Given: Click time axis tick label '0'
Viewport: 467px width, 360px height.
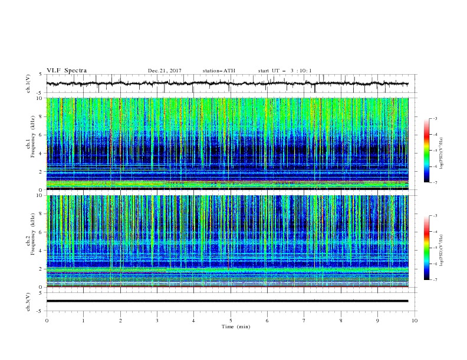Looking at the screenshot, I should click(47, 321).
